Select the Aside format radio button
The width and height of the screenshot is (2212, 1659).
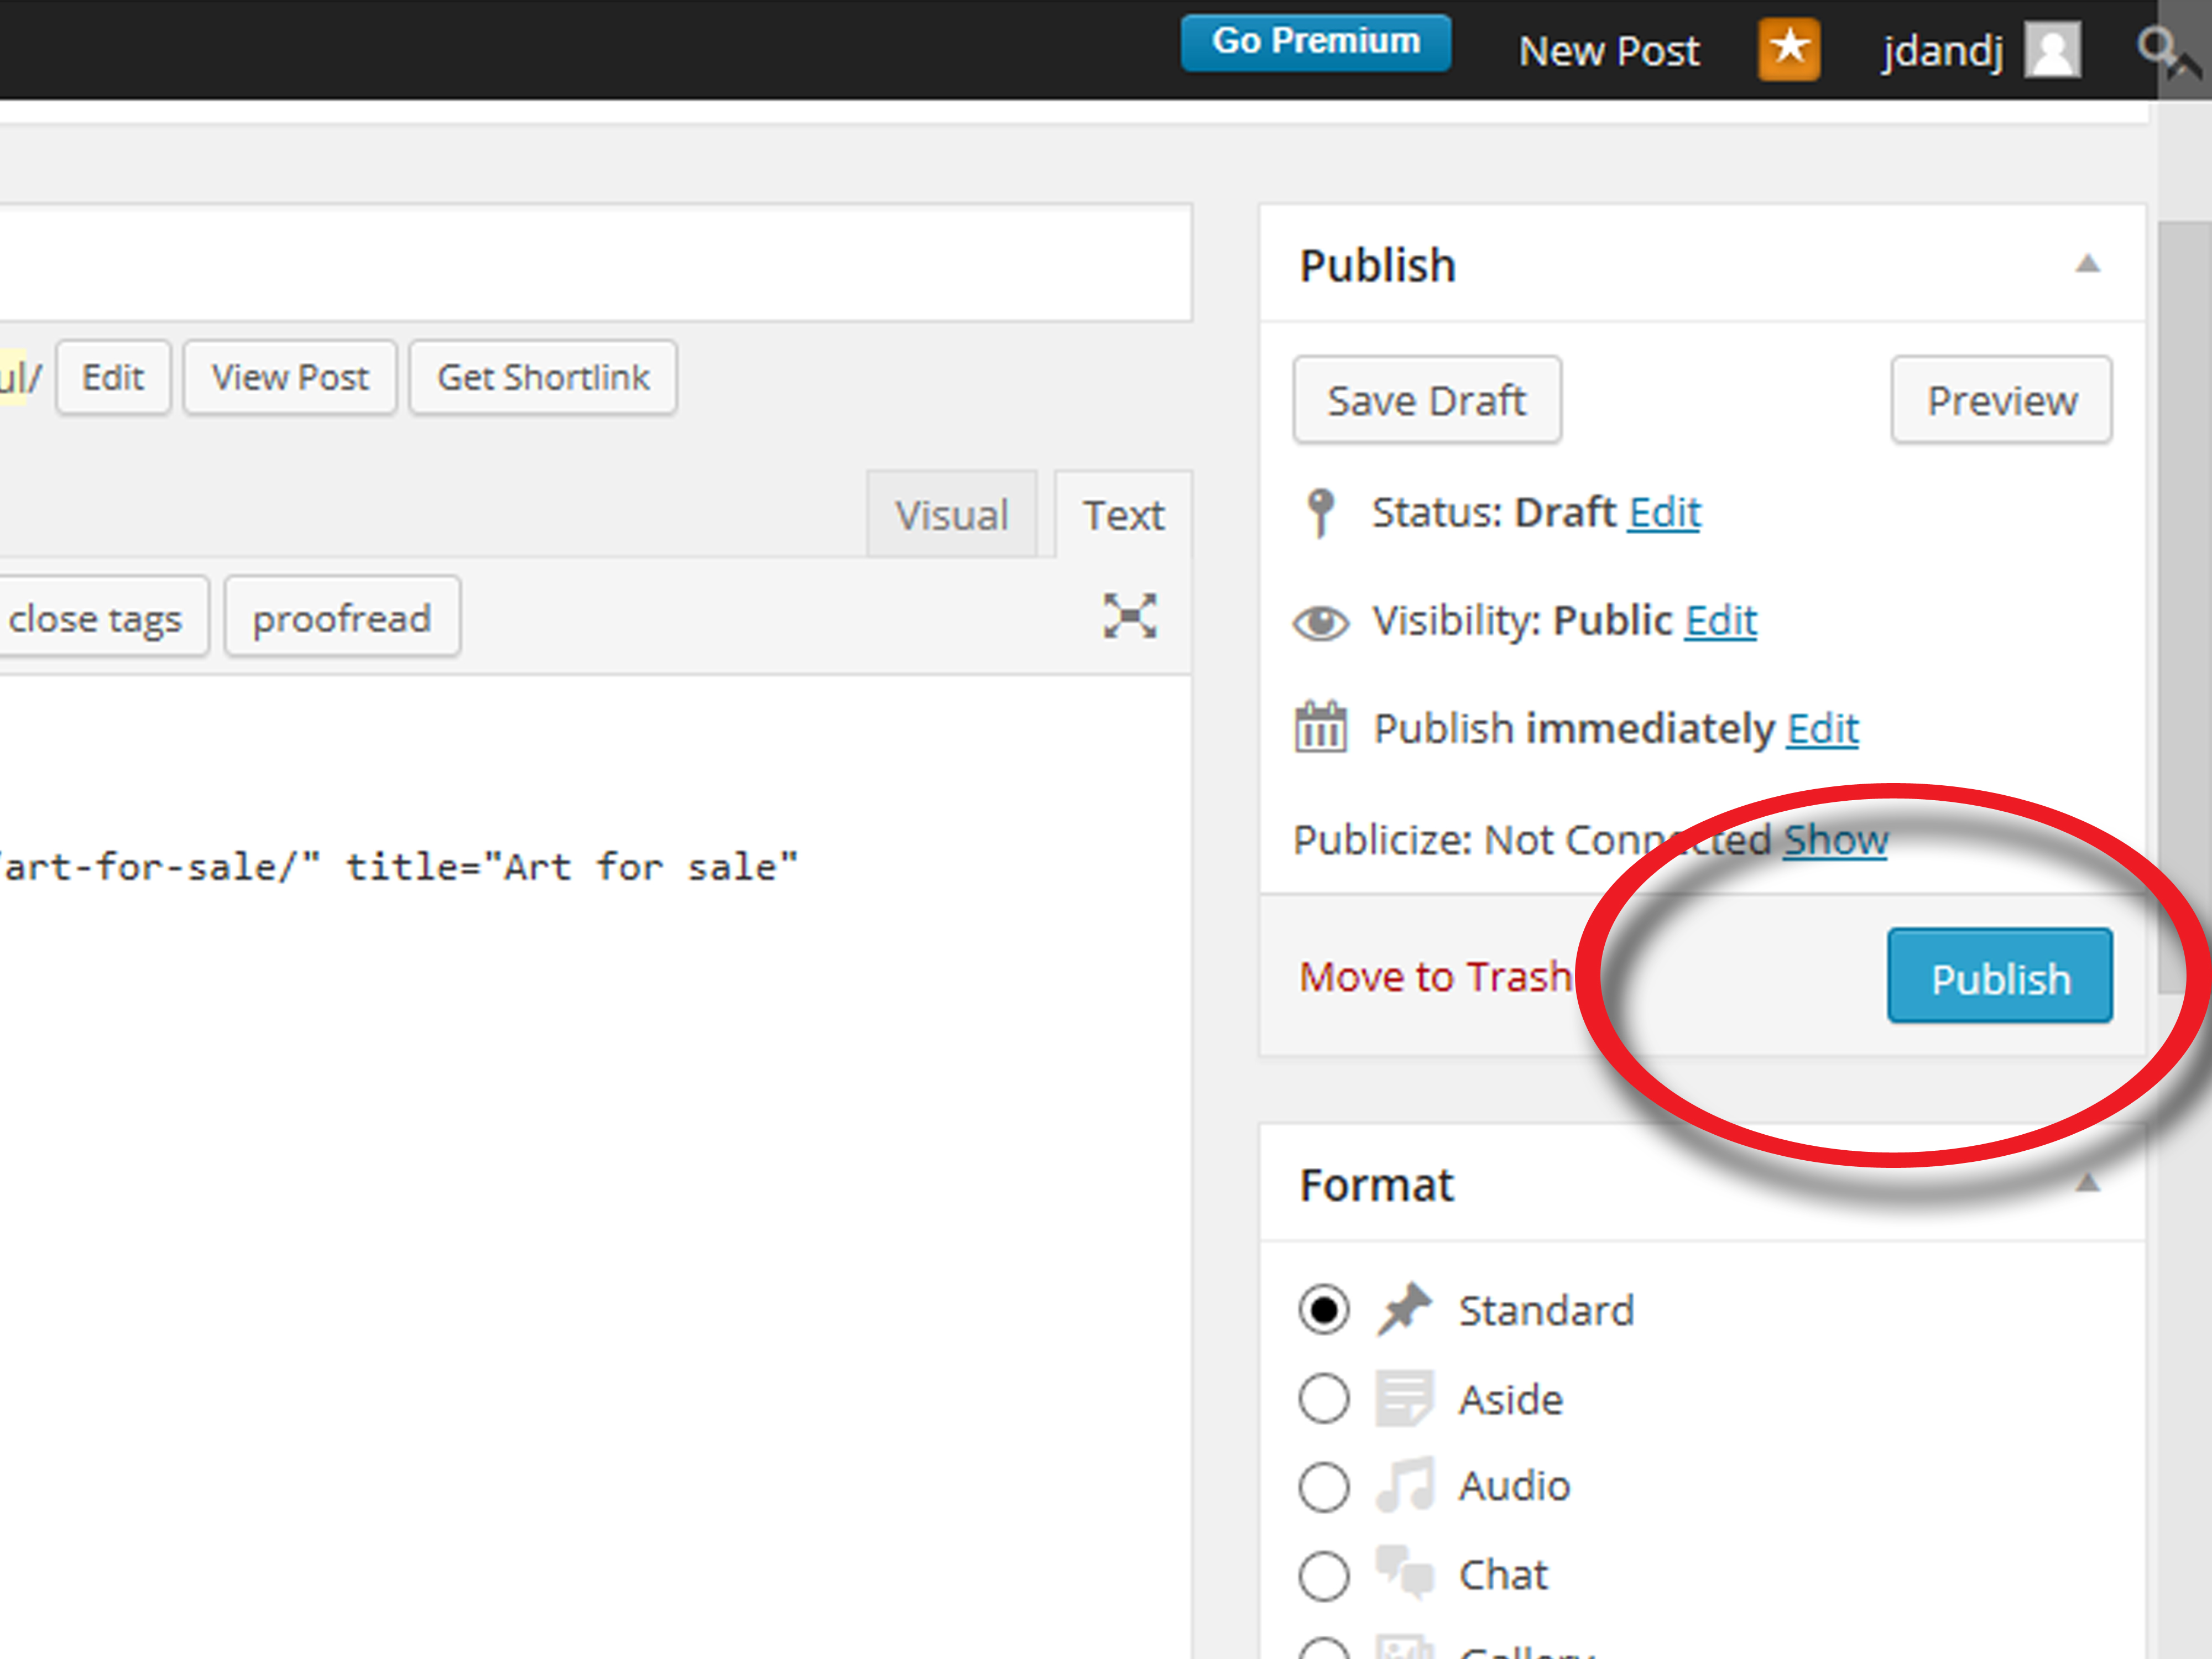click(1323, 1398)
